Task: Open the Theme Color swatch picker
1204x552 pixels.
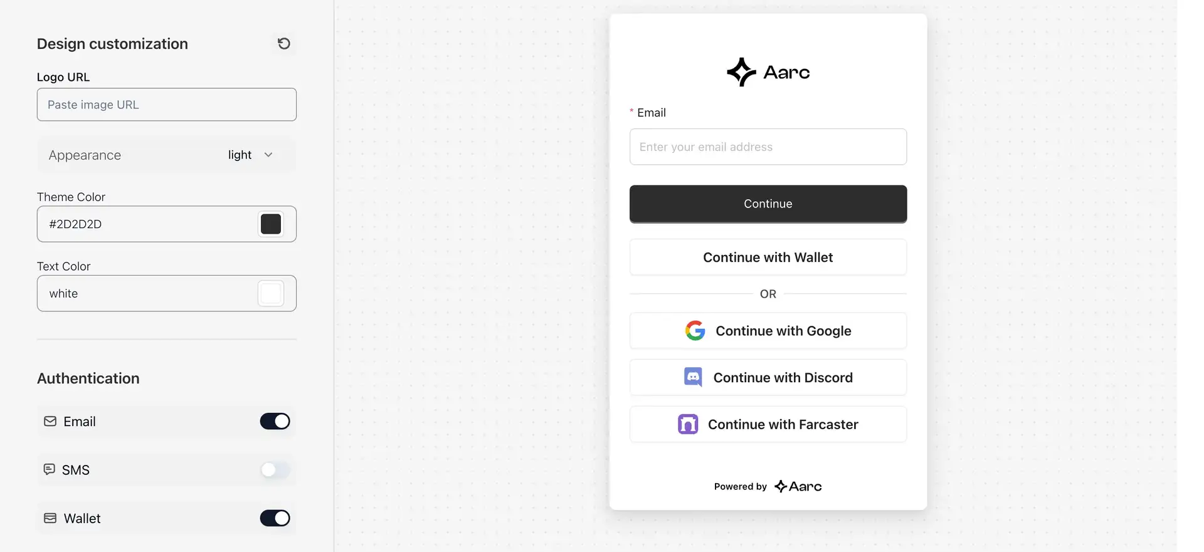Action: (271, 224)
